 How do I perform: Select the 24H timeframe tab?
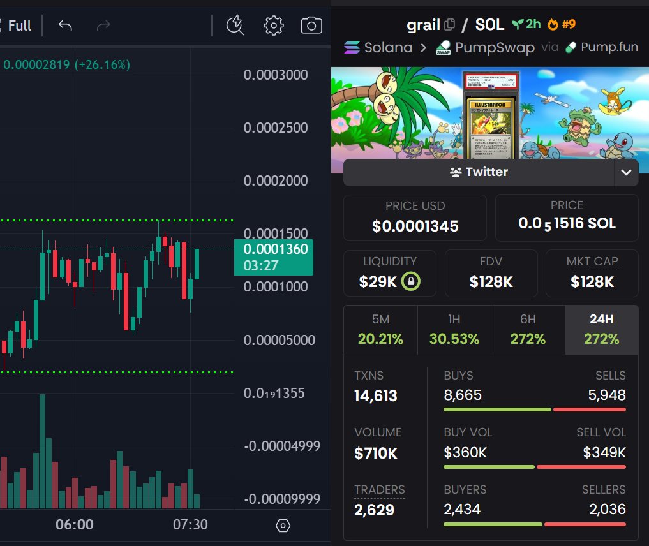[x=601, y=330]
